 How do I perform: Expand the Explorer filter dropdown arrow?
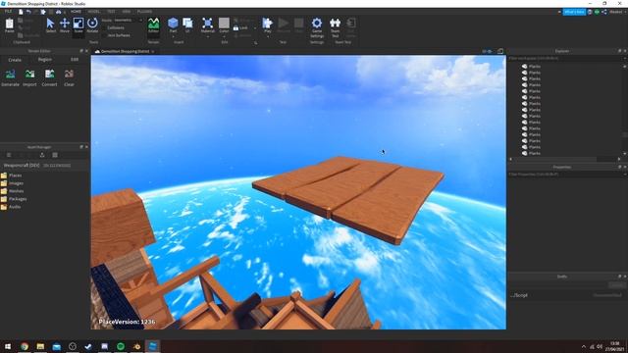coord(625,59)
